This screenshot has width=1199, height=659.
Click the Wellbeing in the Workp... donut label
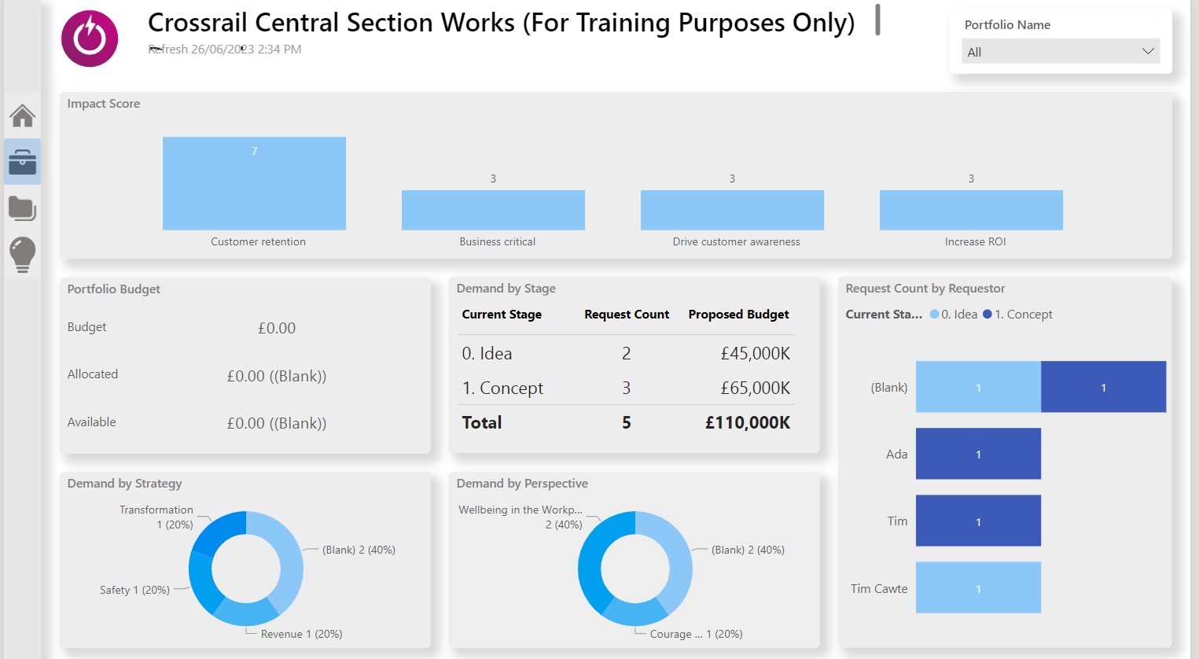[520, 517]
